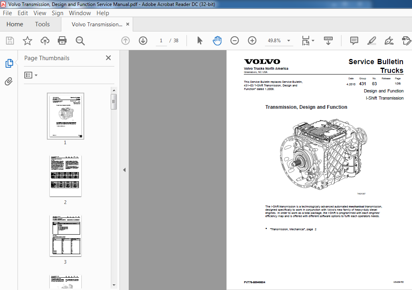Viewport: 412px width, 290px height.
Task: Select page 3 thumbnail
Action: click(x=65, y=236)
